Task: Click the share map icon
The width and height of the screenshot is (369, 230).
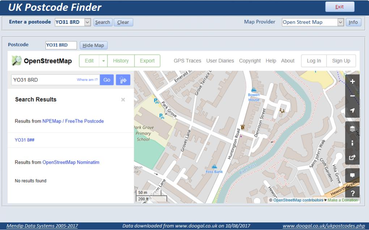Action: coord(352,157)
